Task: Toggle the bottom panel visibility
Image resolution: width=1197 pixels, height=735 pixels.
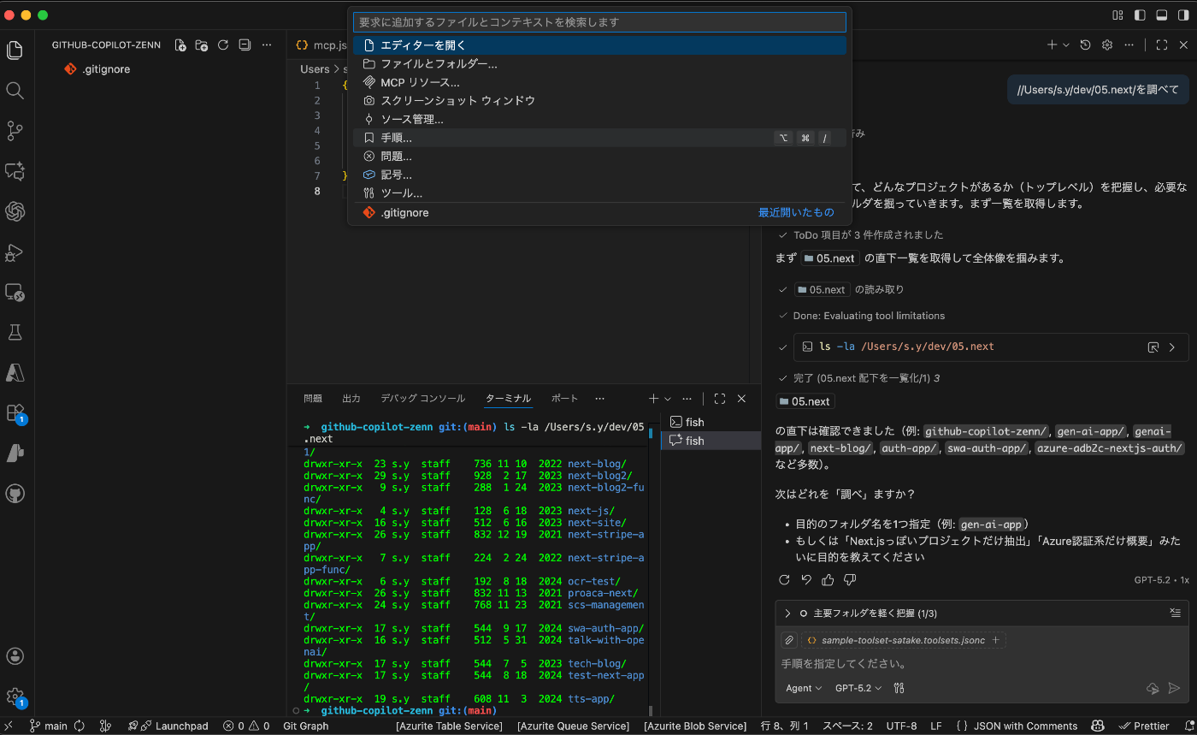Action: click(1162, 15)
